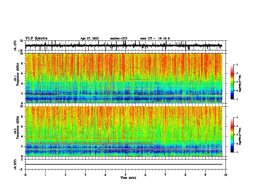The width and height of the screenshot is (254, 196).
Task: Click time axis tick label '6'
Action: point(146,175)
